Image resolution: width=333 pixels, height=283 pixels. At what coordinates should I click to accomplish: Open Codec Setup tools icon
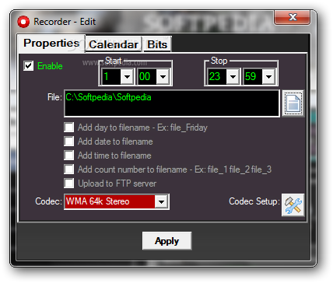pyautogui.click(x=293, y=204)
